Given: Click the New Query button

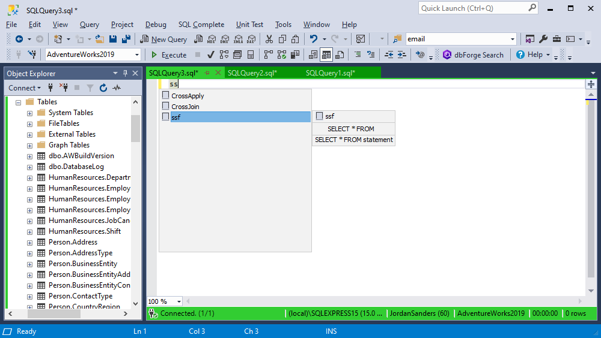Looking at the screenshot, I should click(x=163, y=39).
